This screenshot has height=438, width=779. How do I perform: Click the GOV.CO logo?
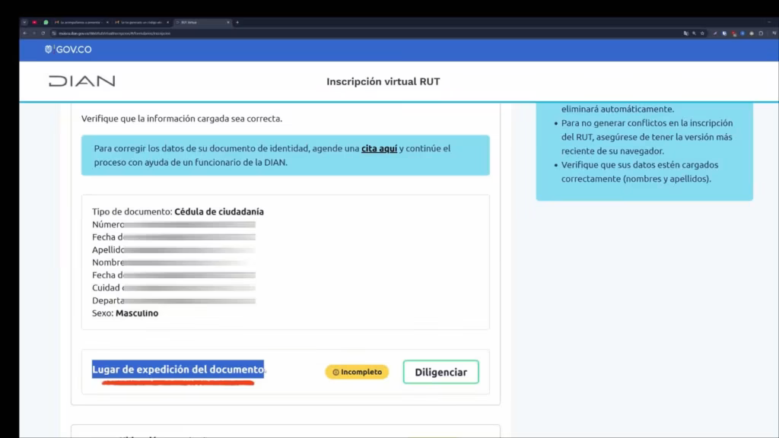(68, 49)
